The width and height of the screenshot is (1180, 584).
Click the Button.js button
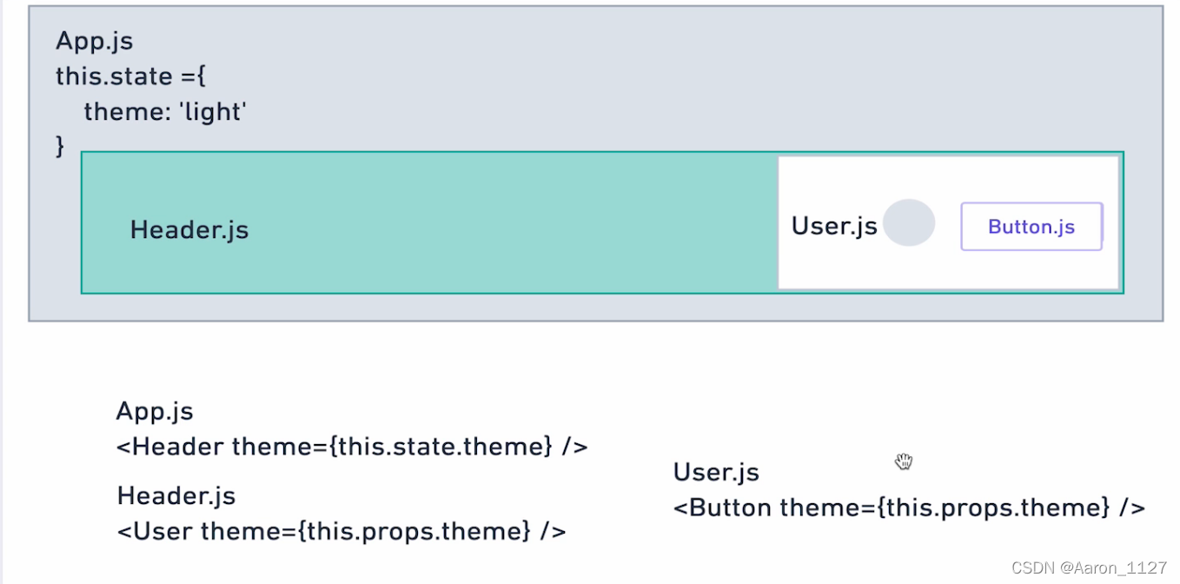pyautogui.click(x=1031, y=227)
